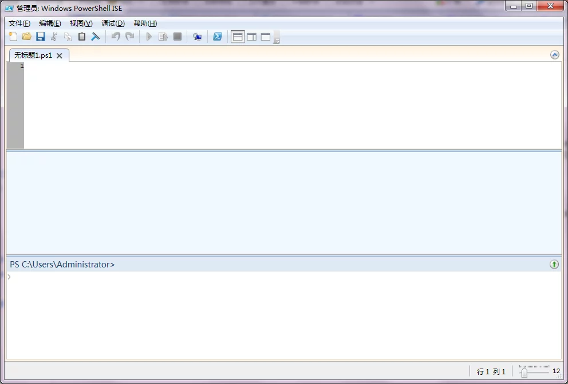The image size is (568, 384).
Task: Open the 帮助(H) menu
Action: (145, 23)
